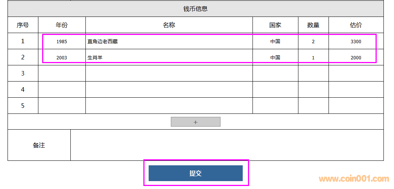Click empty country cell in row 4
Viewport: 394px width, 189px height.
275,89
